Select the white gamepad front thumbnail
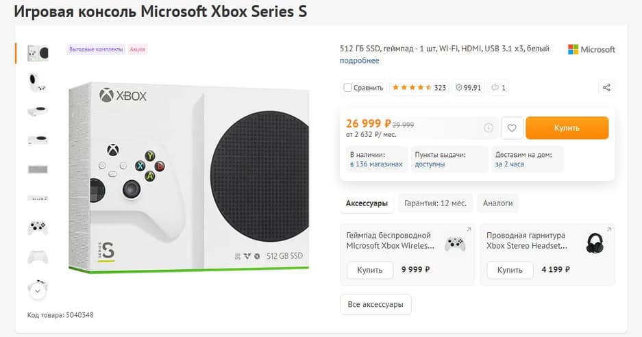The height and width of the screenshot is (337, 642). (38, 228)
